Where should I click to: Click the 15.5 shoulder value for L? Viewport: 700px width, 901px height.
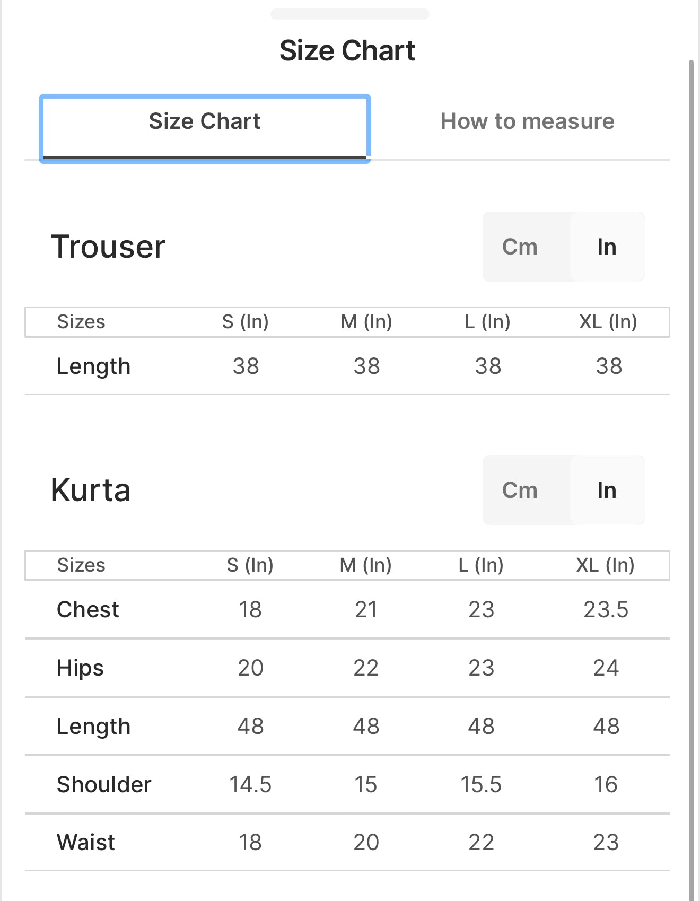(481, 784)
